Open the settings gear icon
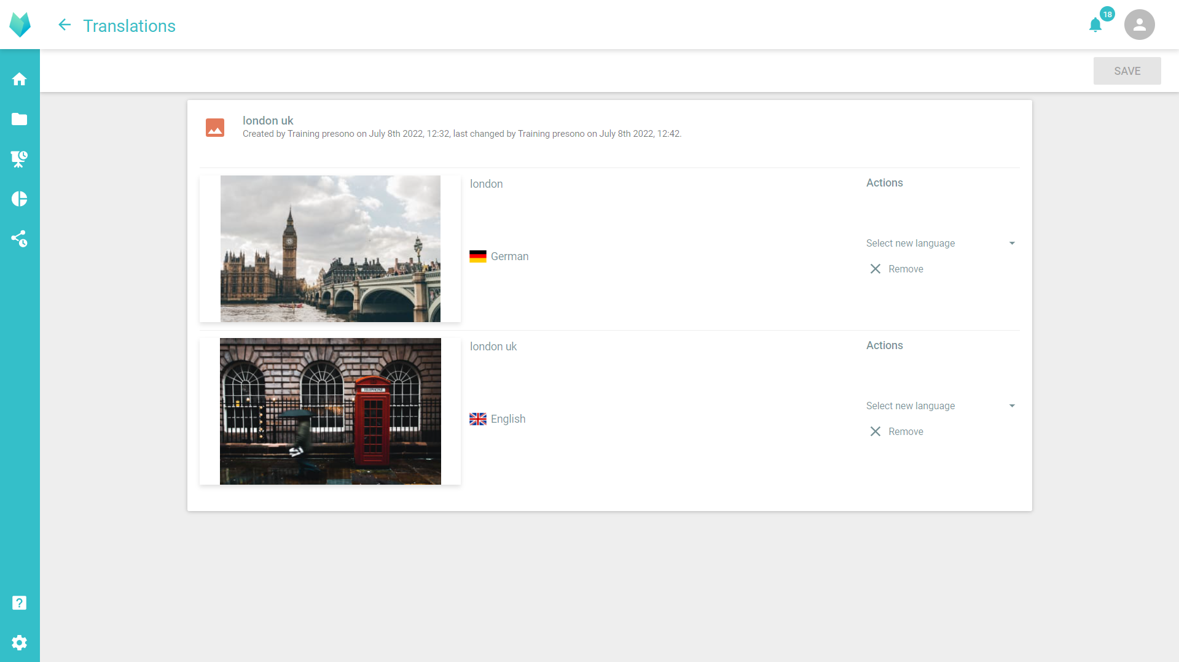 [20, 642]
